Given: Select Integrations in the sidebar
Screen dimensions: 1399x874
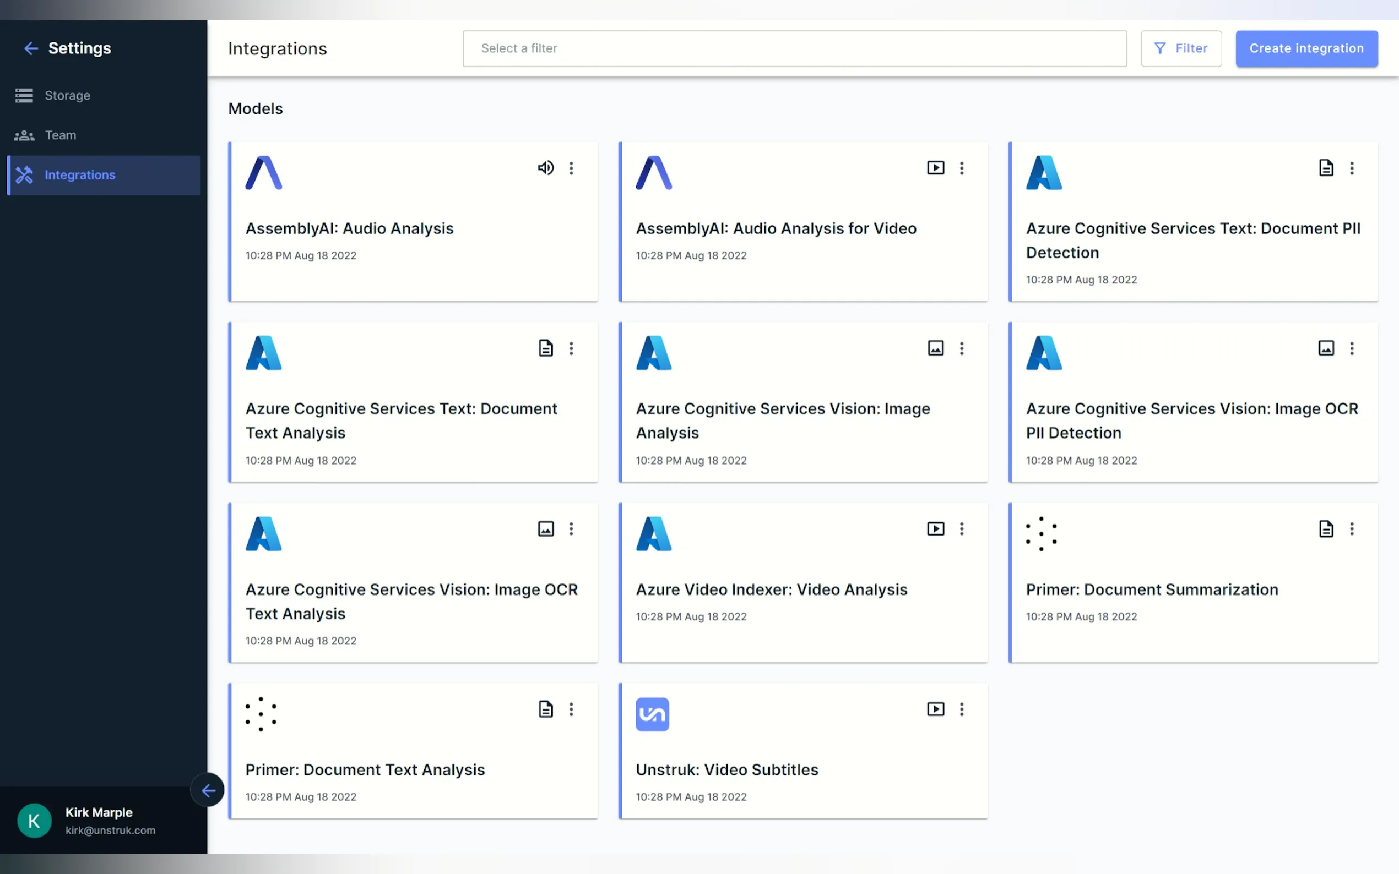Looking at the screenshot, I should click(x=80, y=175).
